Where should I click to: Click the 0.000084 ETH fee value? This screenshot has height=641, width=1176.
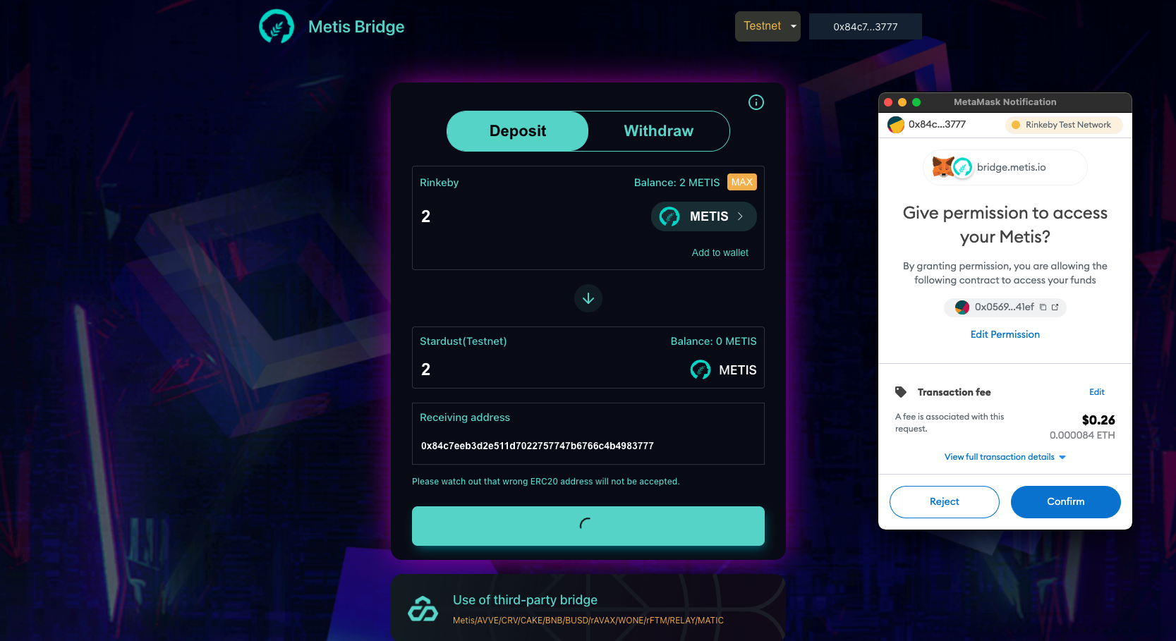point(1082,435)
